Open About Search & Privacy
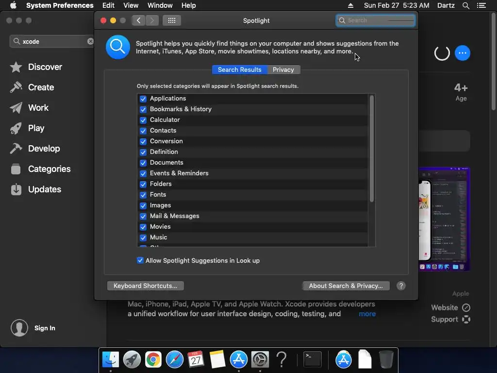Screen dimensions: 497x373 pyautogui.click(x=346, y=286)
